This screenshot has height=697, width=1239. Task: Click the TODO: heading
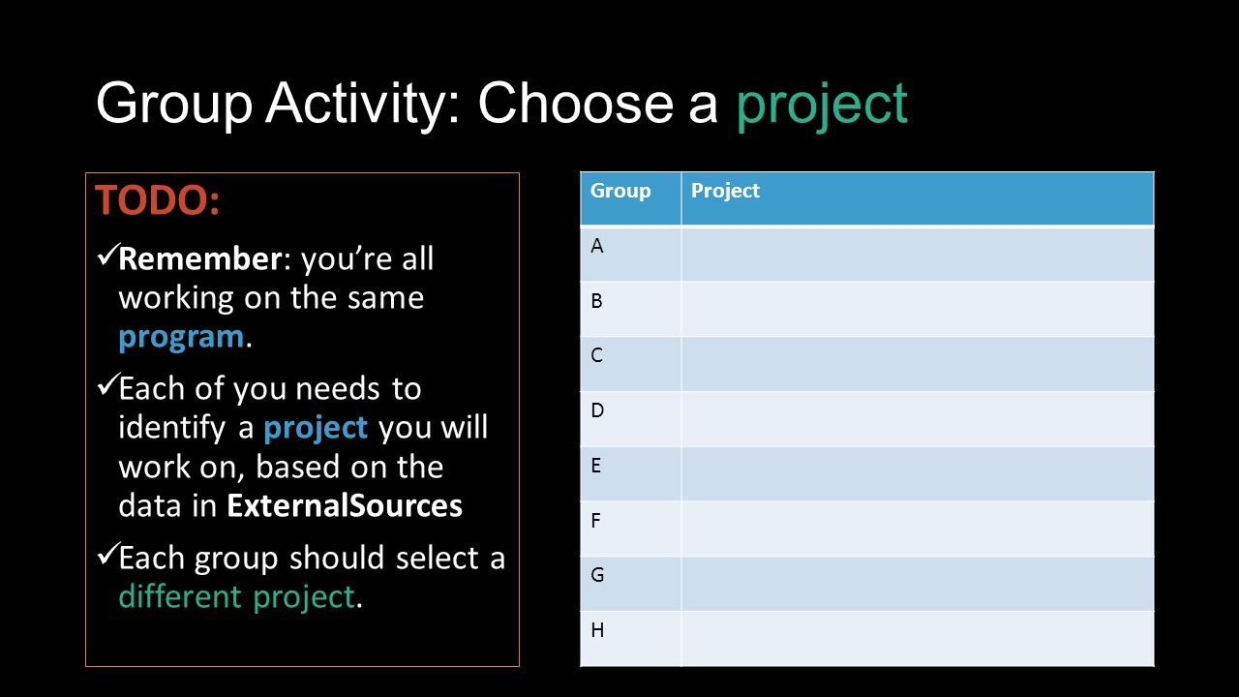158,201
